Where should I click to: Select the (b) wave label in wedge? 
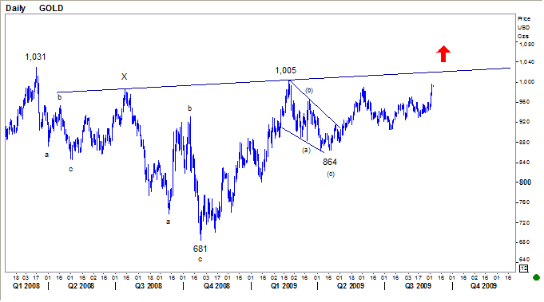point(309,91)
